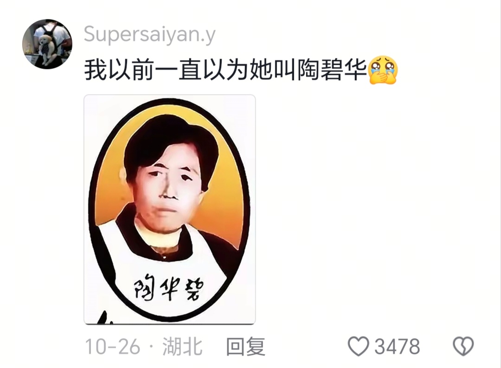Like the comment with the heart icon
Viewport: 501px width, 368px height.
358,346
